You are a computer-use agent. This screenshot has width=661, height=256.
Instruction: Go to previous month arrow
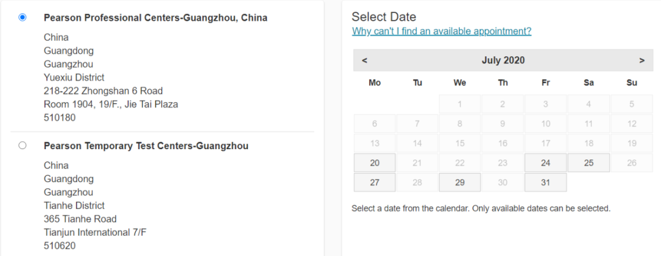point(365,60)
